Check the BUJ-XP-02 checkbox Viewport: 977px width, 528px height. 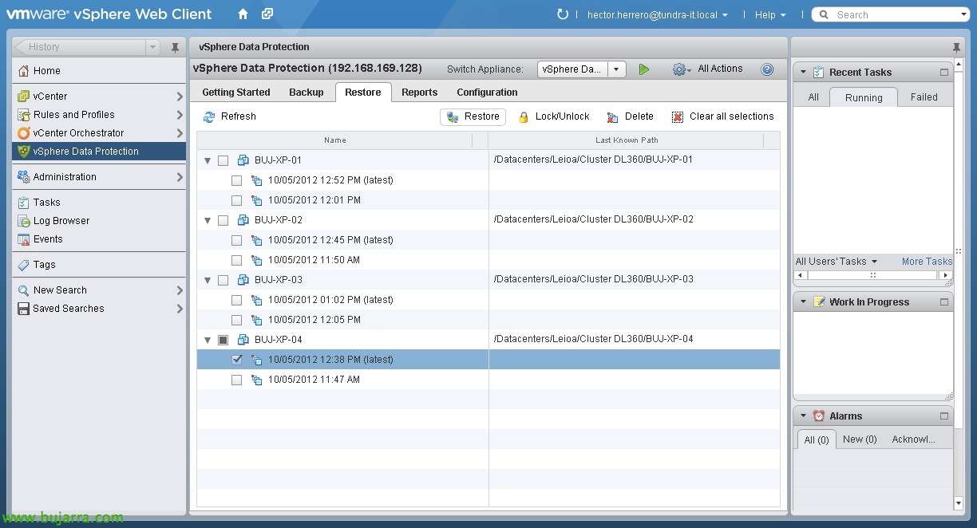pos(223,220)
